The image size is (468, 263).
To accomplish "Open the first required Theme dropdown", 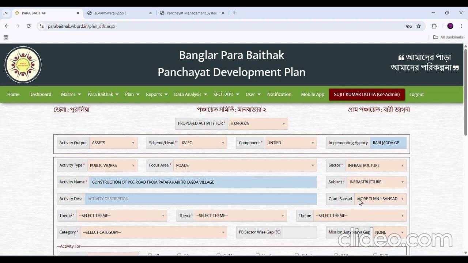I will click(122, 216).
